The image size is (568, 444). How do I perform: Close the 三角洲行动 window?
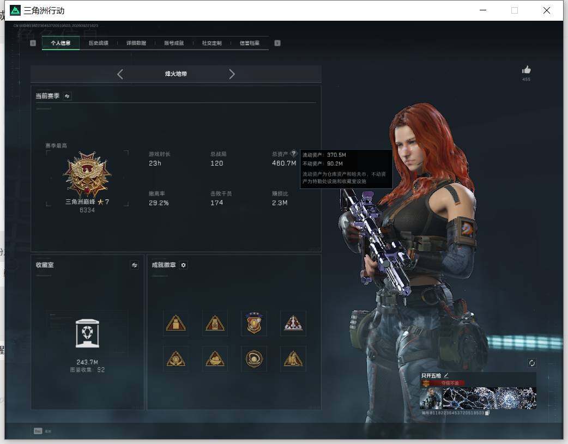[547, 10]
